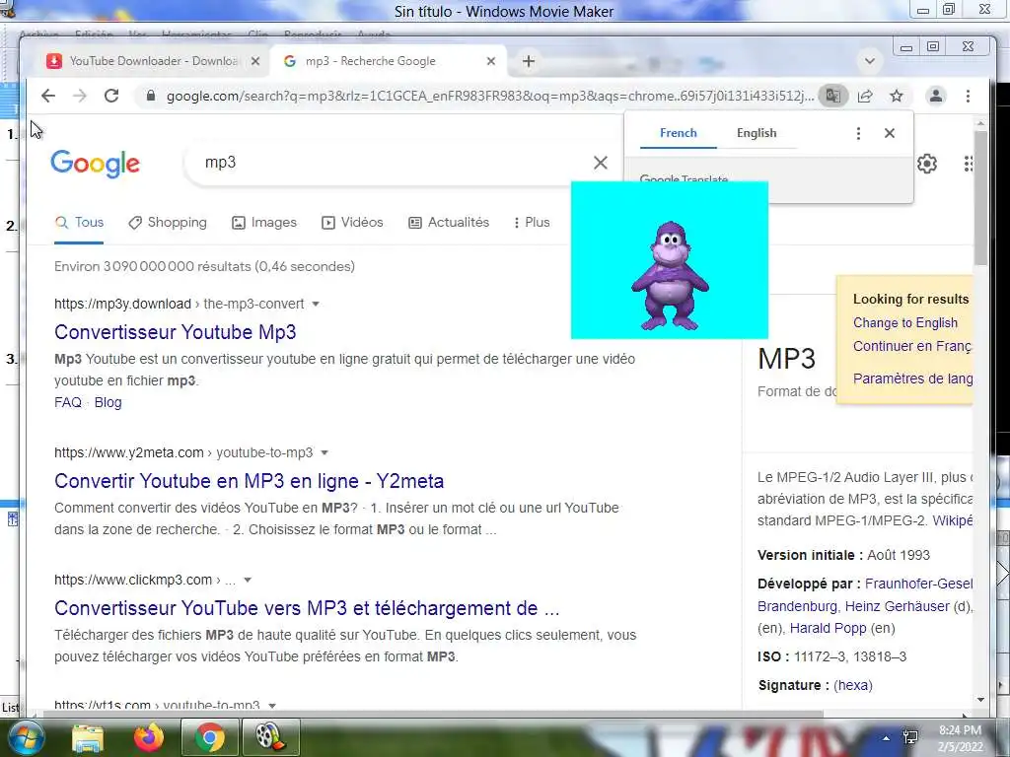Viewport: 1010px width, 757px height.
Task: Close the mp3 Recherche Google tab
Action: click(491, 61)
